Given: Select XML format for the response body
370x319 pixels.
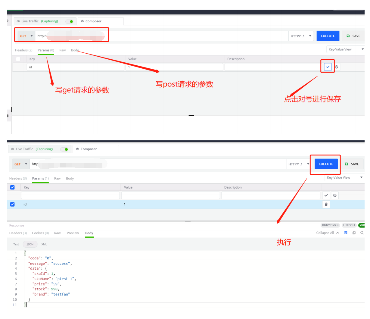Looking at the screenshot, I should click(x=44, y=244).
